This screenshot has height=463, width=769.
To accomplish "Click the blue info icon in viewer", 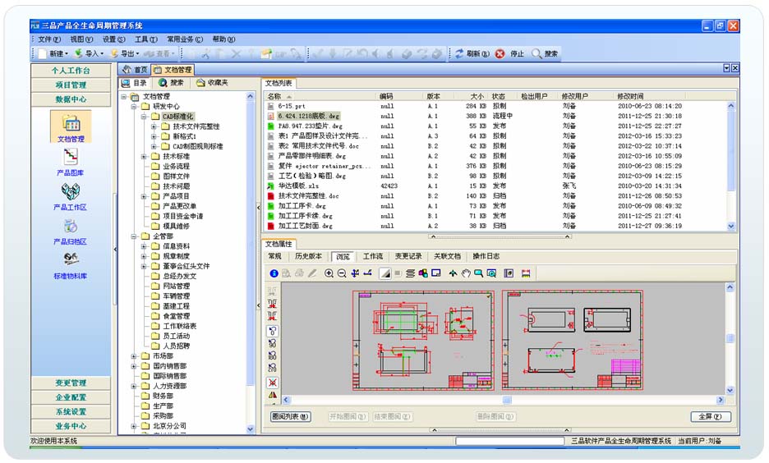I will [274, 273].
